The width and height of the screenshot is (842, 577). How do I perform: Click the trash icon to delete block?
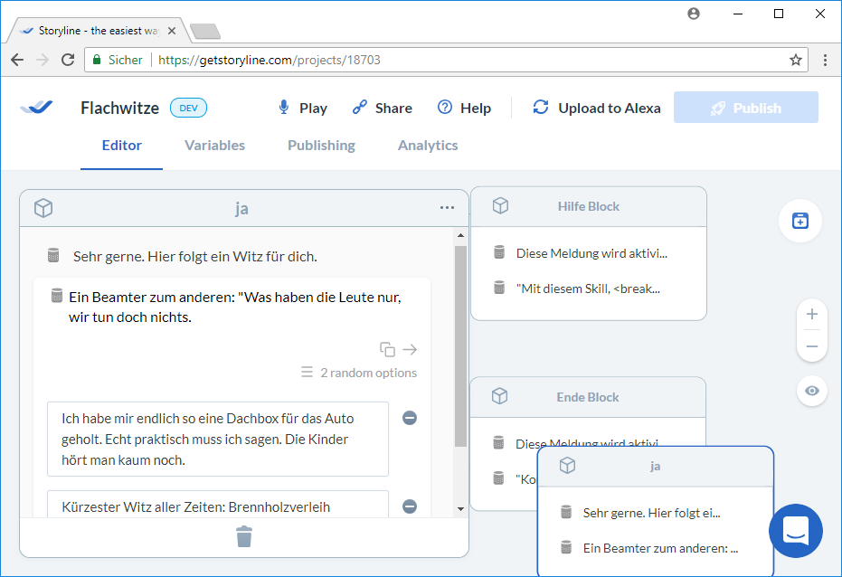(x=244, y=537)
